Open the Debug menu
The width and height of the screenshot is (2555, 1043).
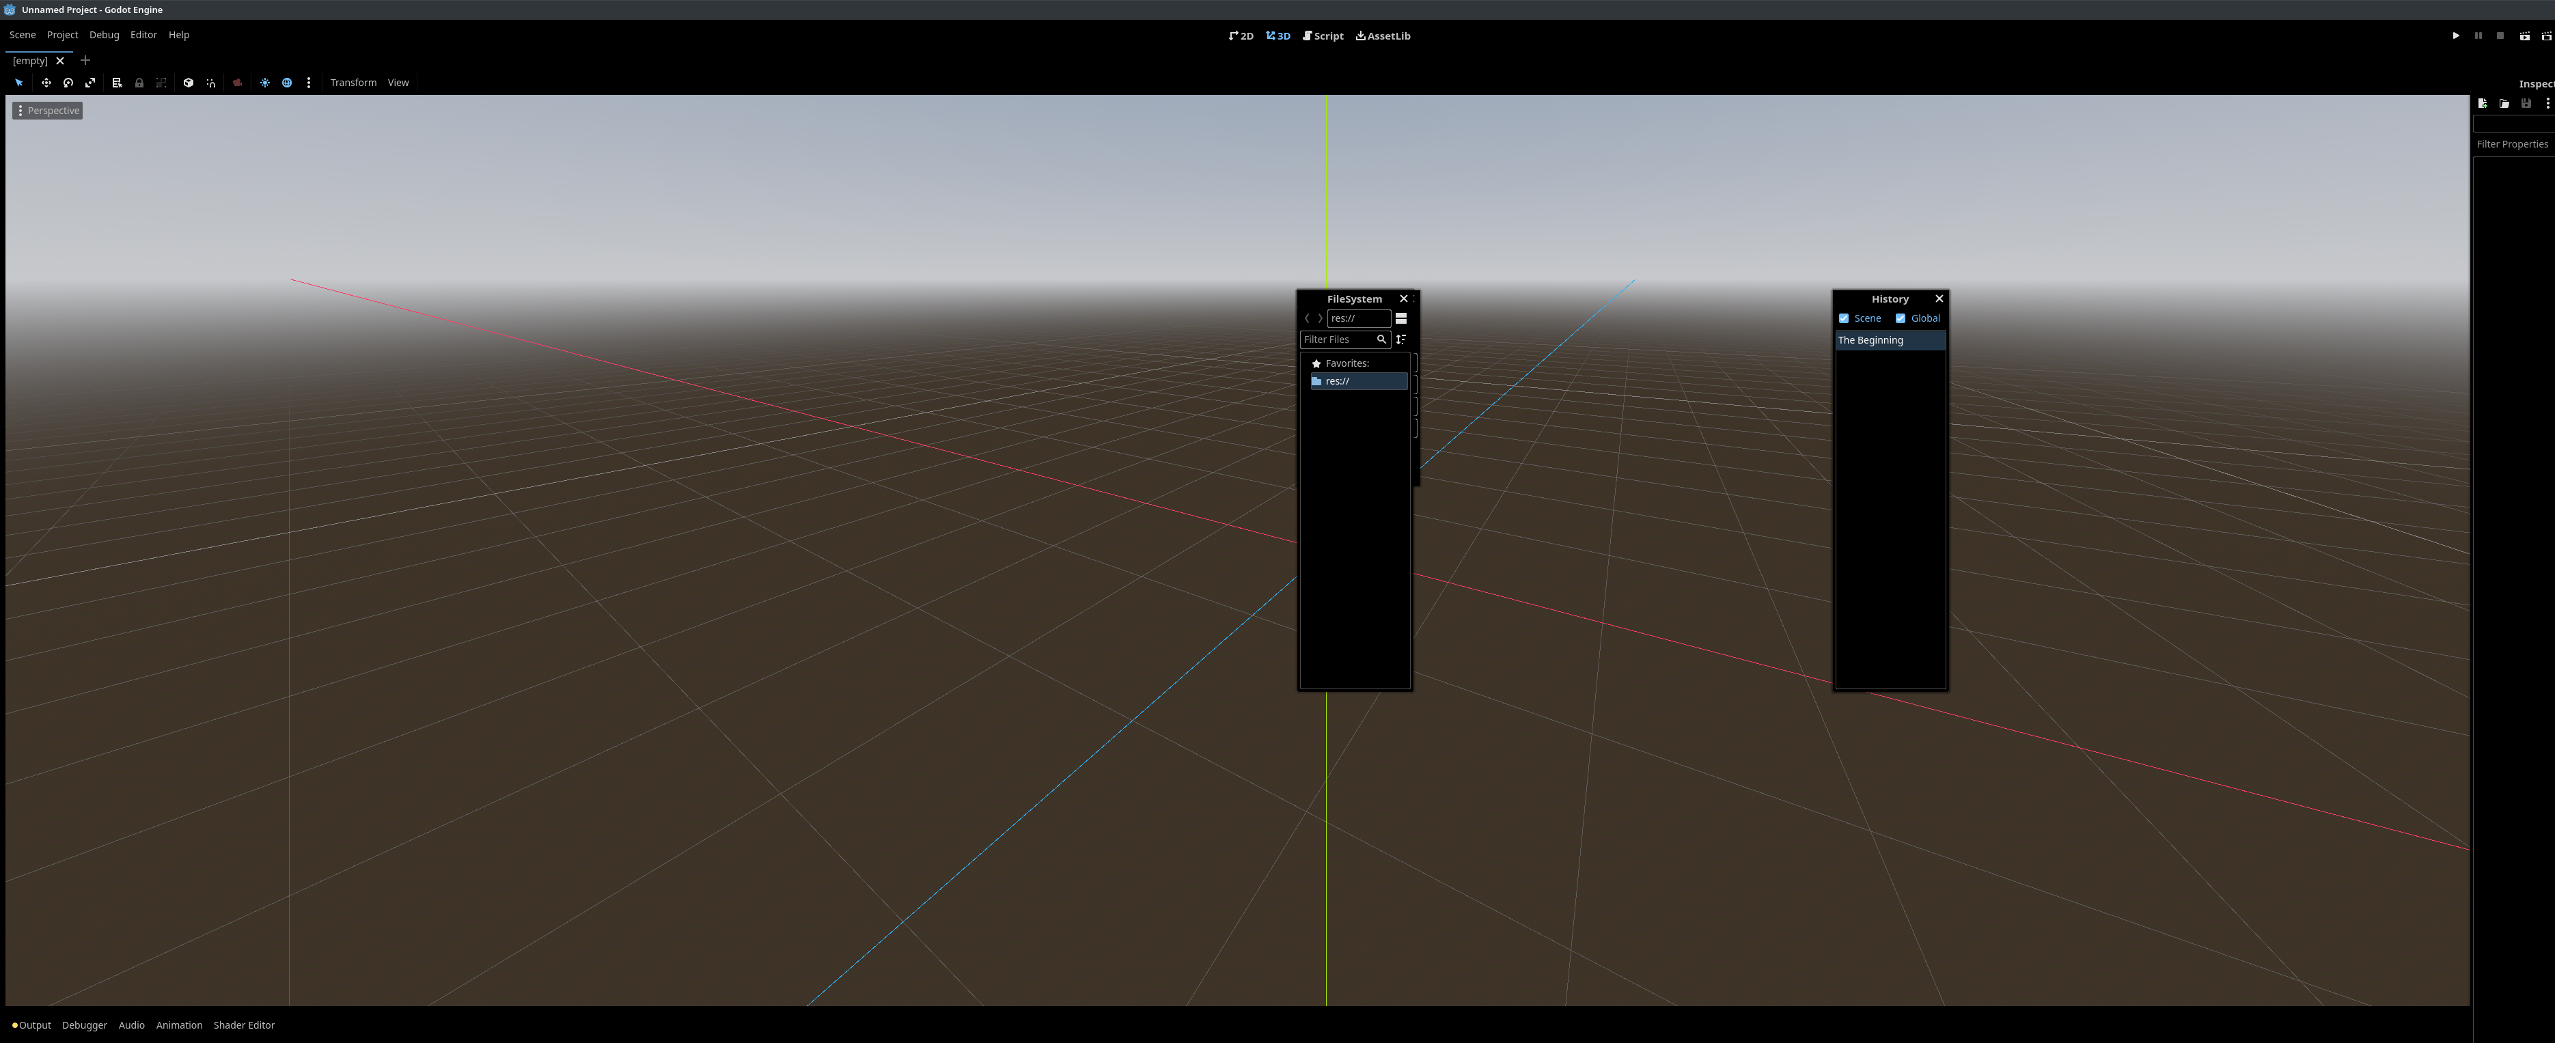pos(103,35)
